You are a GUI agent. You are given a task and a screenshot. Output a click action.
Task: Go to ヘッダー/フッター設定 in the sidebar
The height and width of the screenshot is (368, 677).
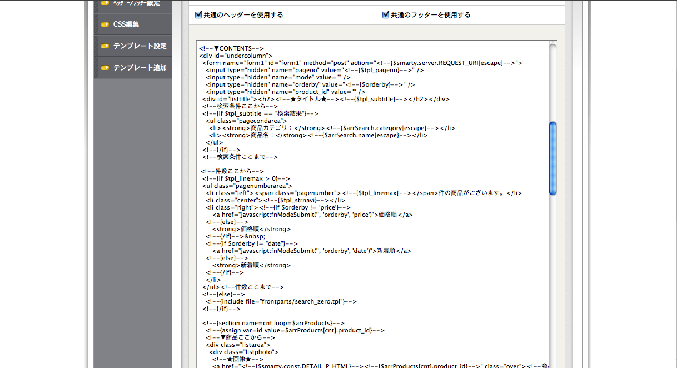(136, 3)
